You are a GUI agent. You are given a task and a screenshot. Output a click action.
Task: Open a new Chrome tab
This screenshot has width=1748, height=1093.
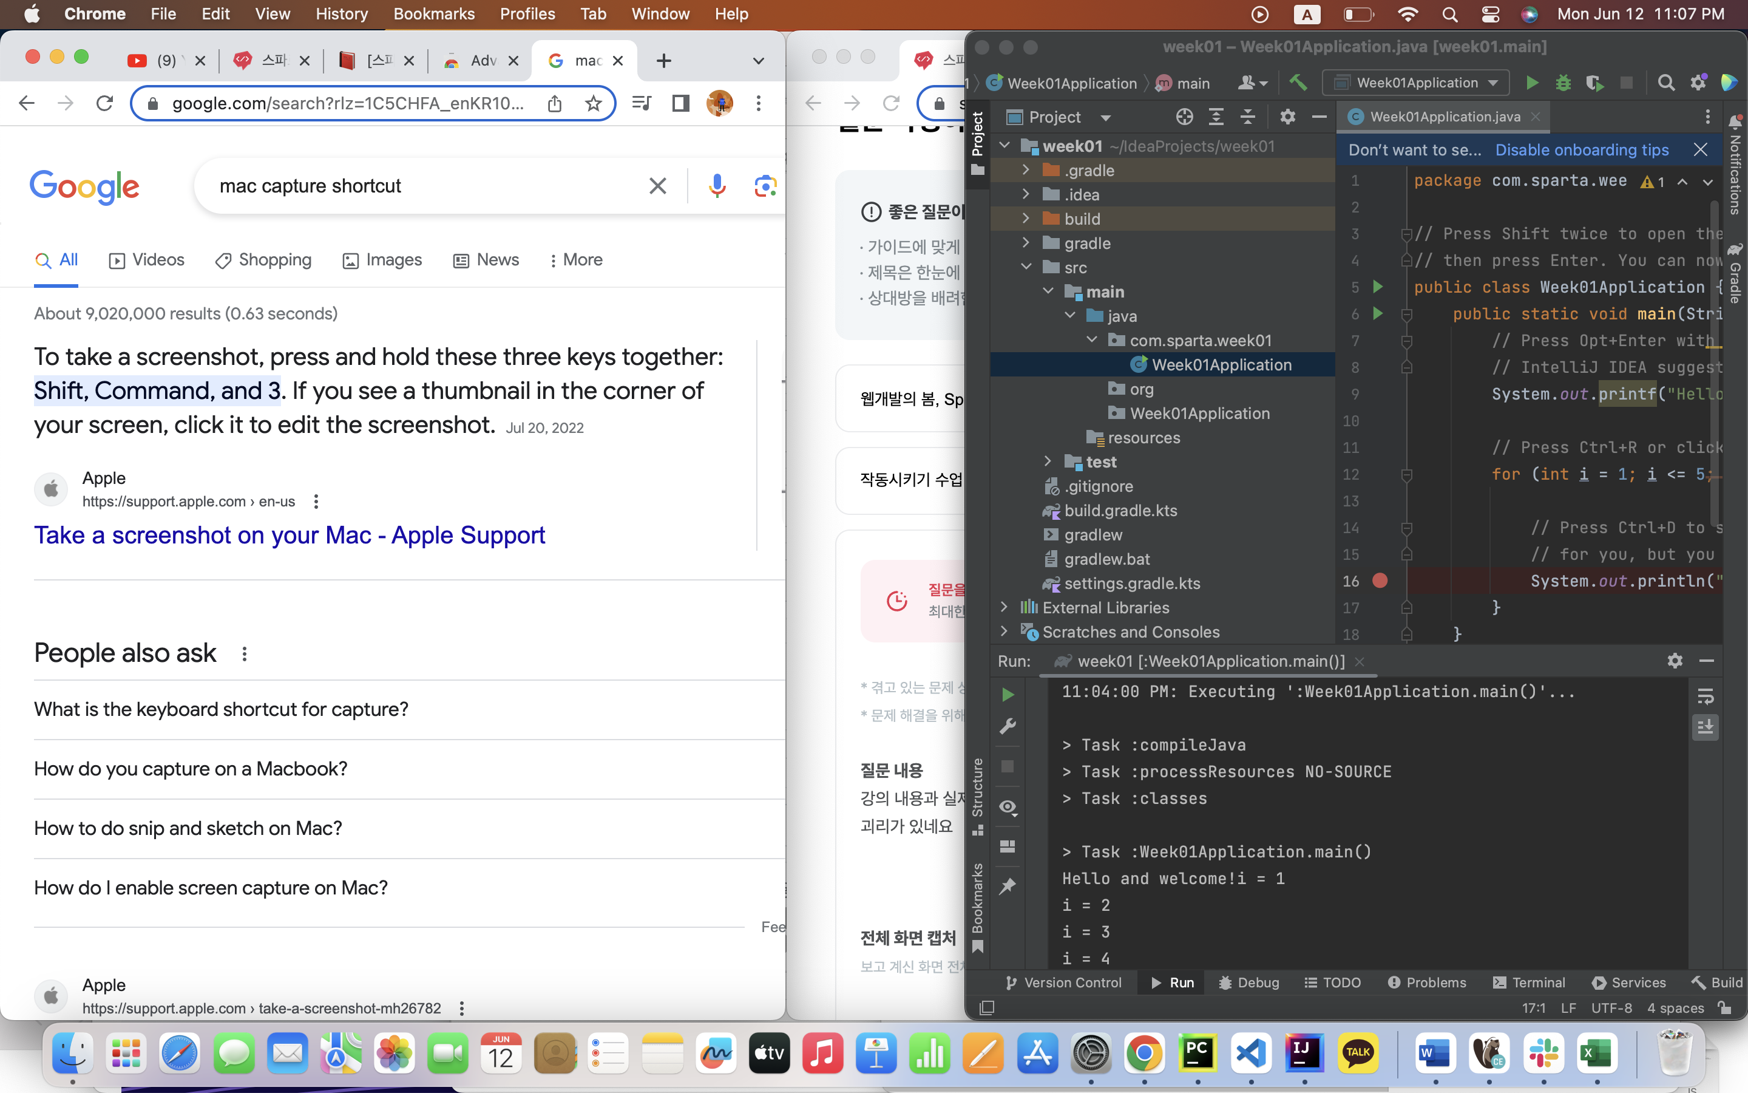tap(664, 61)
